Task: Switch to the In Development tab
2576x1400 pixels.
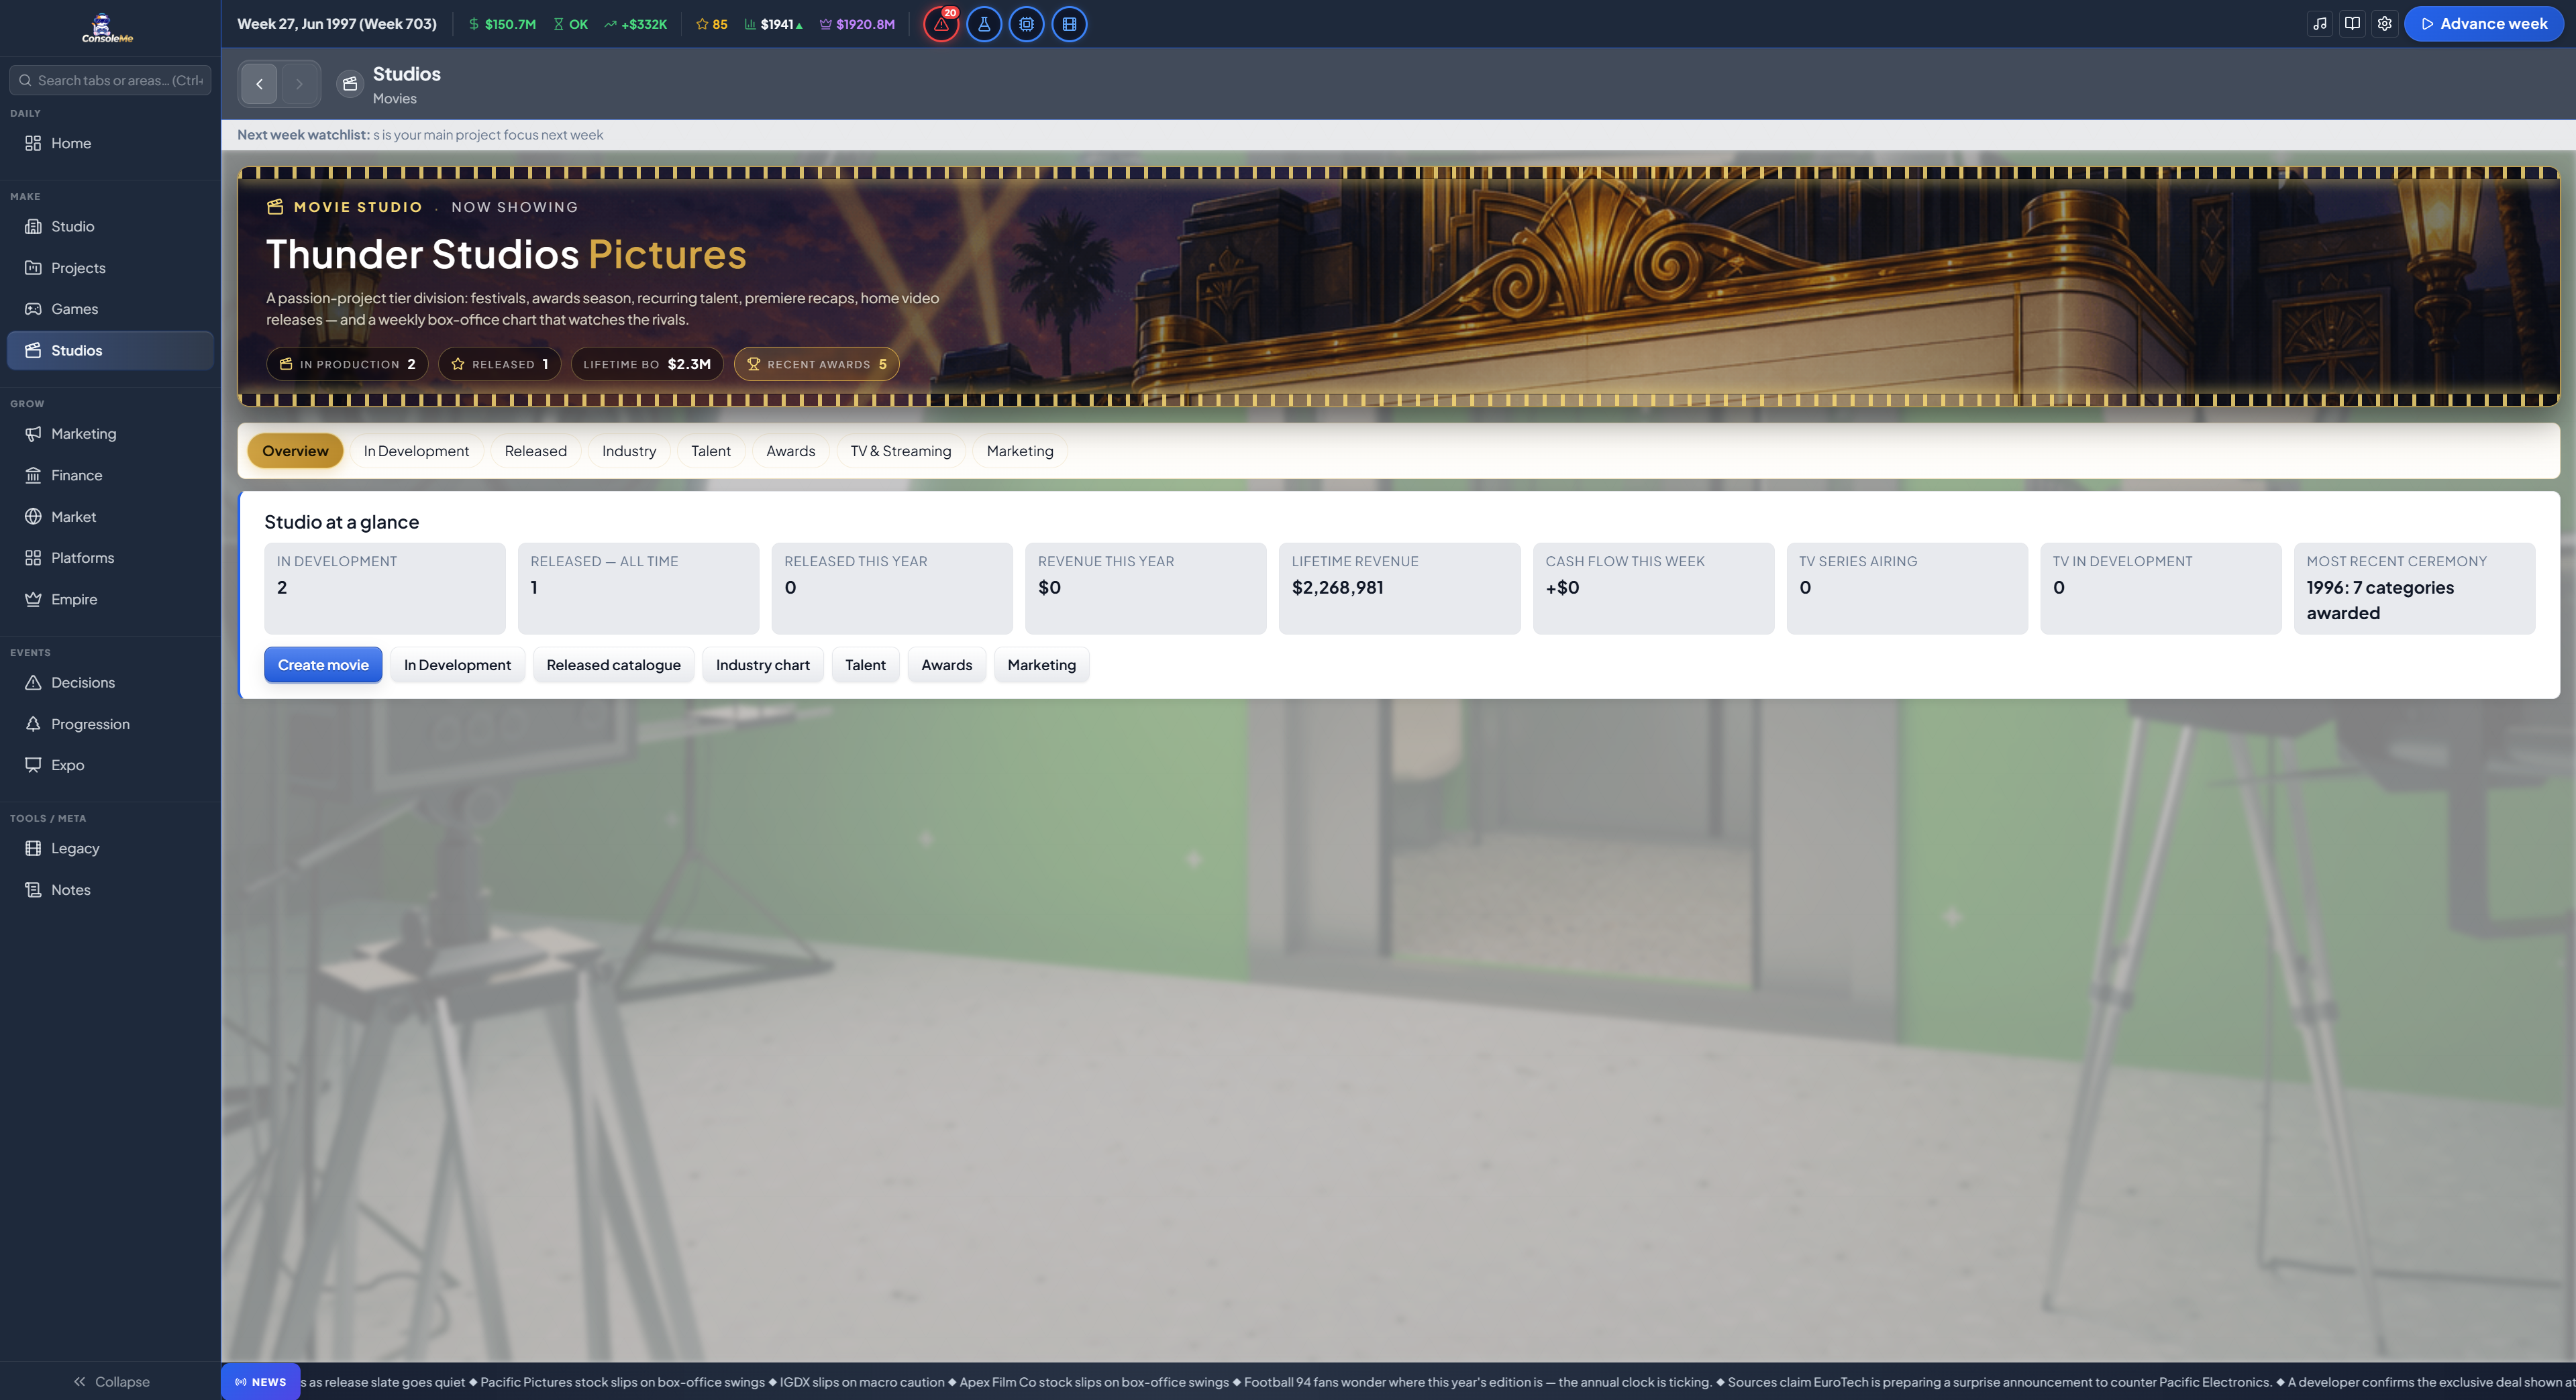Action: pyautogui.click(x=416, y=451)
